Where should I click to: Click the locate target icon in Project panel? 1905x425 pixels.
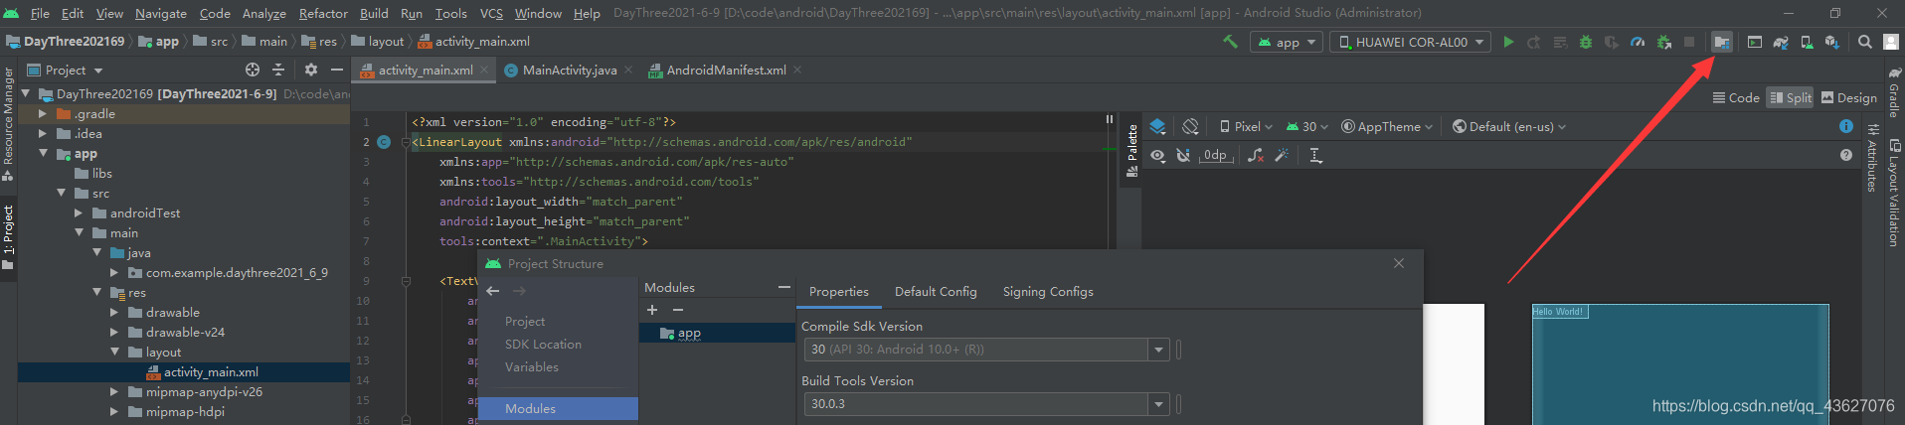(253, 70)
